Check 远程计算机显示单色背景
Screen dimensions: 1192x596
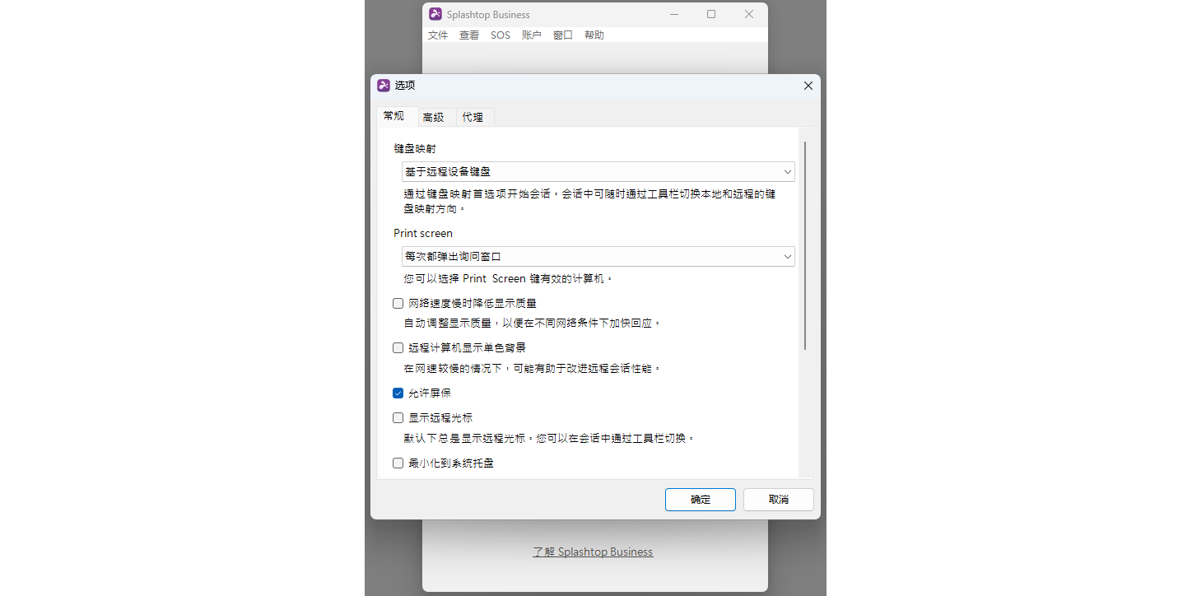point(398,347)
